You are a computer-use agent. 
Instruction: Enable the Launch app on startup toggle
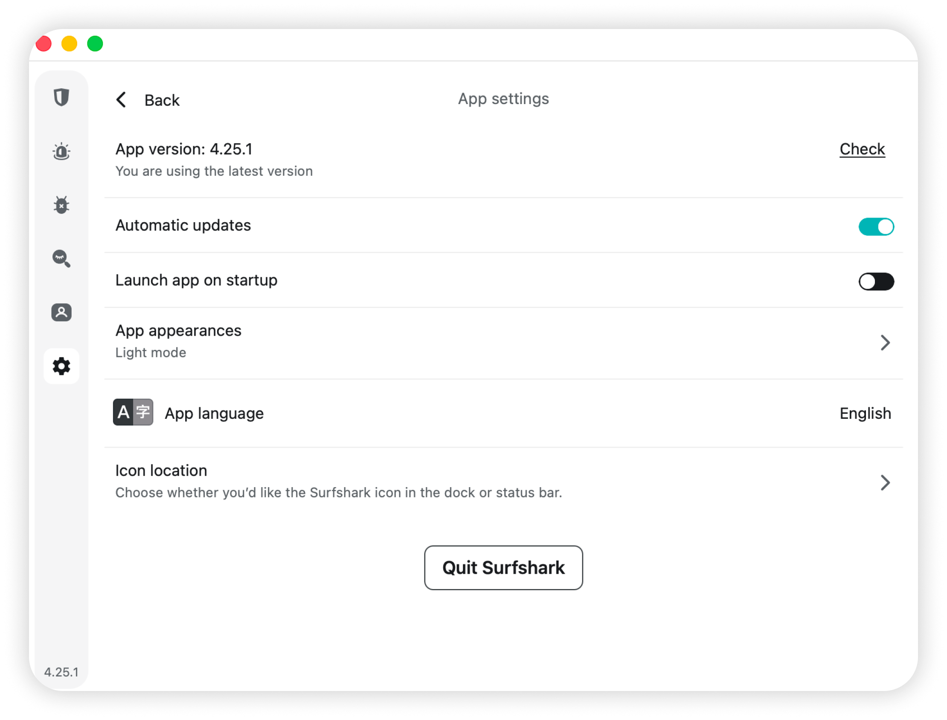[x=876, y=282]
